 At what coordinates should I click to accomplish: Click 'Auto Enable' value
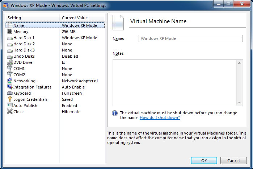point(73,87)
